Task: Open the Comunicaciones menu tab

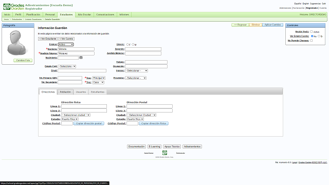Action: click(x=105, y=14)
